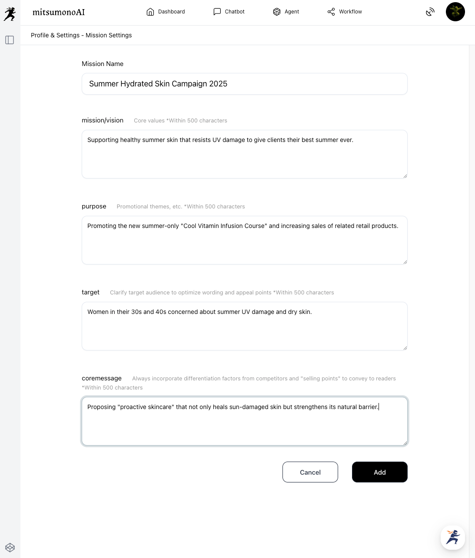Image resolution: width=475 pixels, height=558 pixels.
Task: Click the CodePen-style icon at bottom left
Action: point(10,548)
